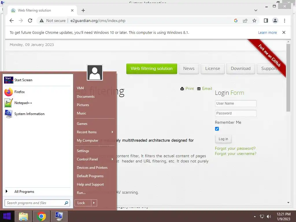Click the share page icon in address bar
Screen dimensions: 296x222
click(x=245, y=21)
